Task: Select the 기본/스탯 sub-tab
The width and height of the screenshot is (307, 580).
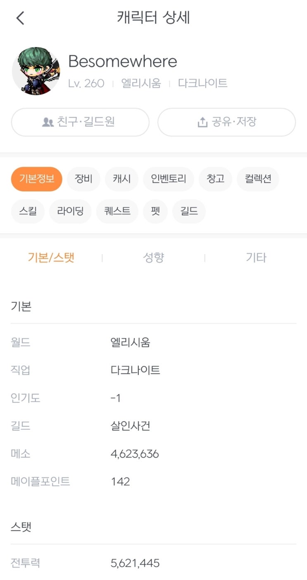Action: 51,258
